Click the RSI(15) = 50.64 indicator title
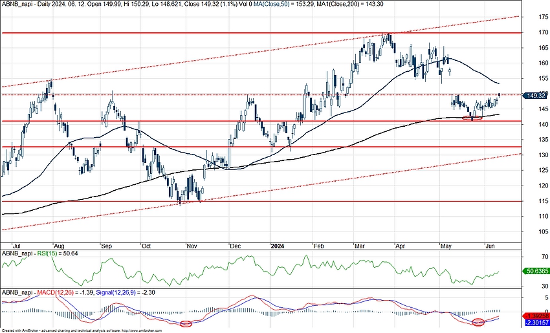The height and width of the screenshot is (333, 550). (x=39, y=253)
